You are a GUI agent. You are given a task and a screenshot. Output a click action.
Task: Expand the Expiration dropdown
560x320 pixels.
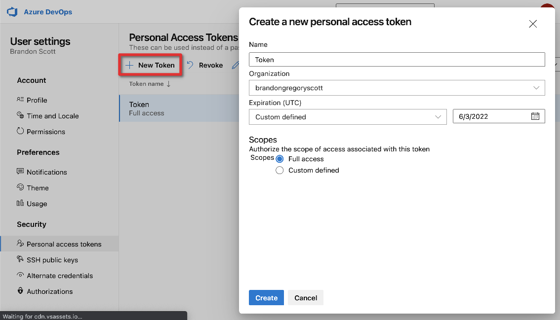point(438,116)
